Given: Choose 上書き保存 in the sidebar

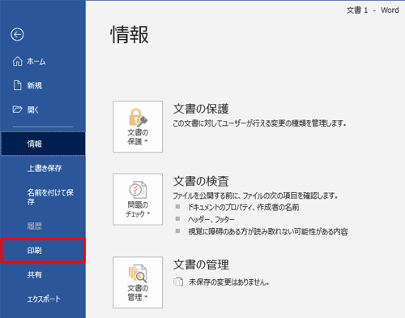Looking at the screenshot, I should [43, 168].
